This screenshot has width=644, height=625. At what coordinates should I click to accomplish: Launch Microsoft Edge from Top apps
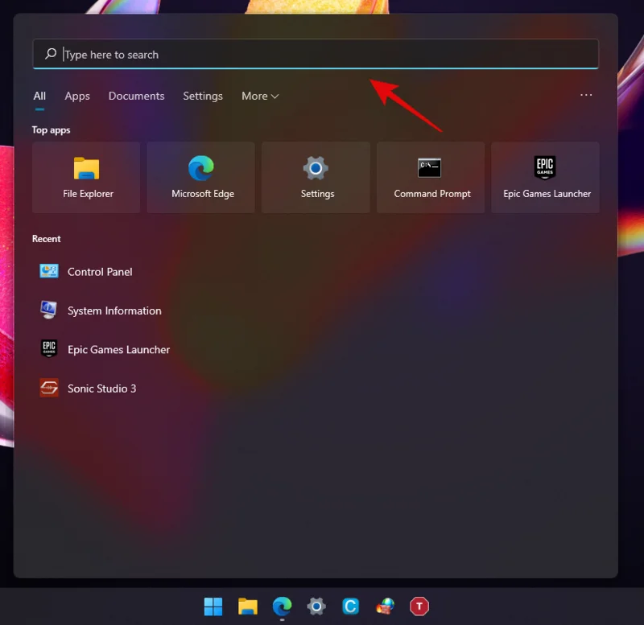(x=200, y=177)
